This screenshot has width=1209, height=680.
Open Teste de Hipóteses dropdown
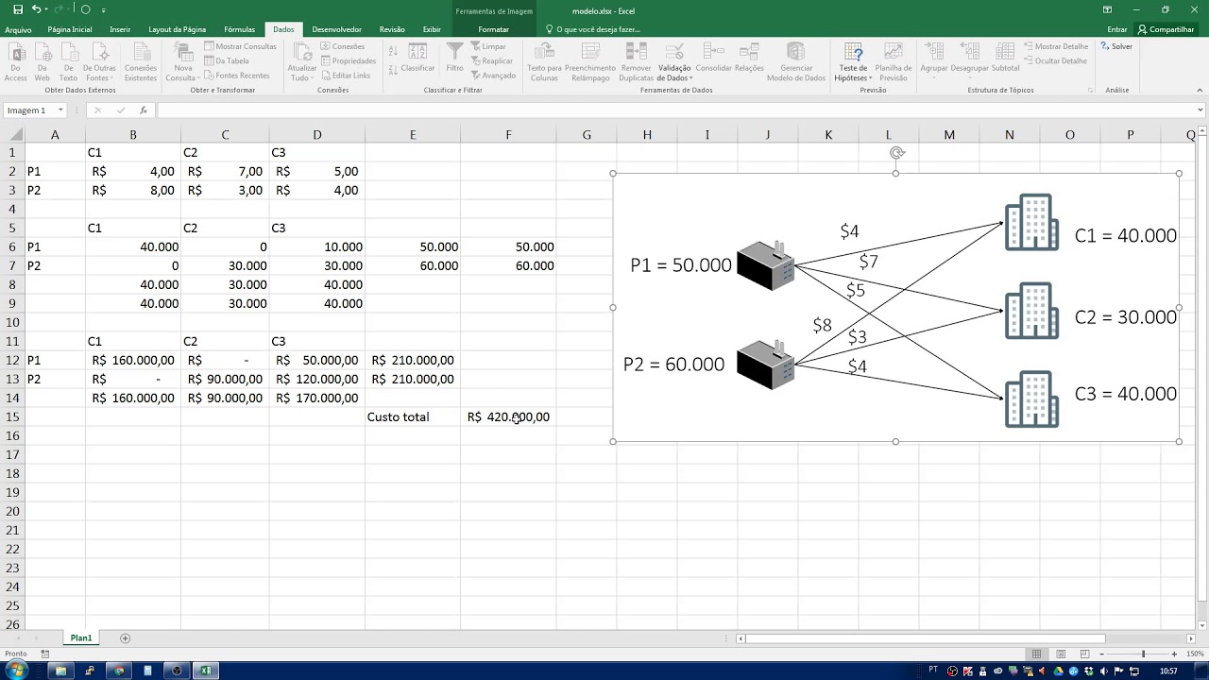click(853, 62)
